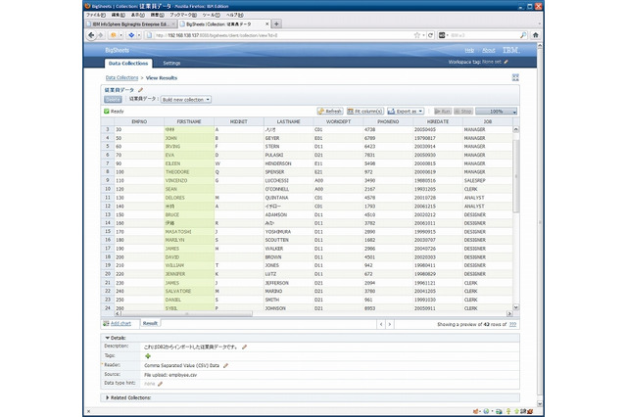
Task: Click the browser address bar URL field
Action: click(x=284, y=35)
